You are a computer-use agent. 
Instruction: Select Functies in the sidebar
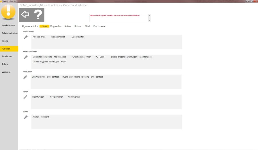point(9,49)
